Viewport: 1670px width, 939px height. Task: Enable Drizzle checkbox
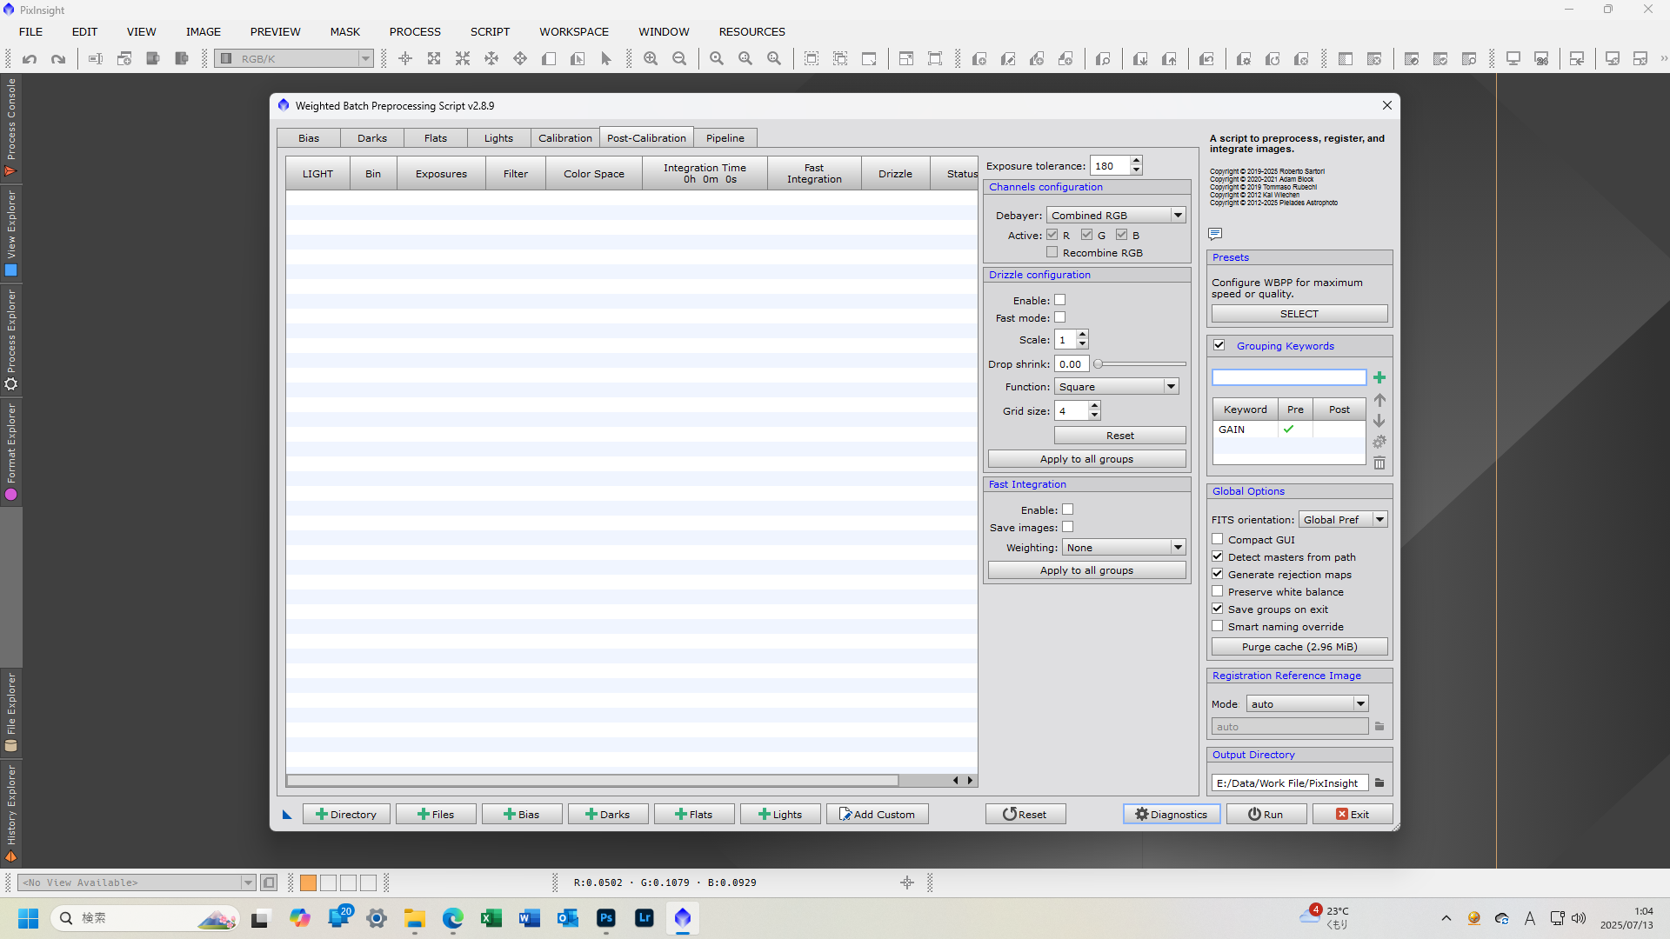(x=1060, y=300)
